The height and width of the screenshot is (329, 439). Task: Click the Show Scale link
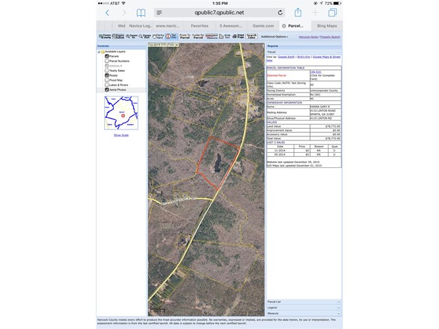coord(121,135)
